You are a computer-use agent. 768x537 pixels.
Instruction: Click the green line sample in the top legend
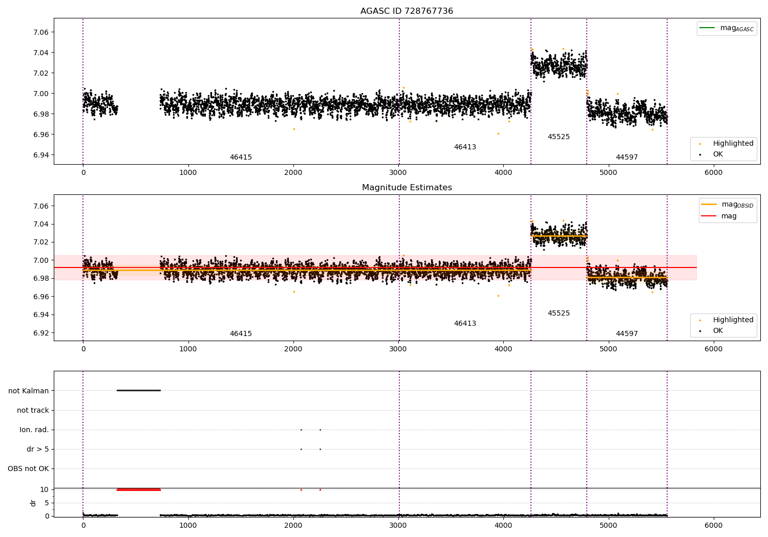coord(707,28)
